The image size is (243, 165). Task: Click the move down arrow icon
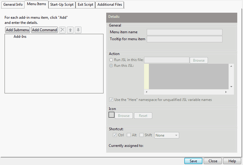pos(78,30)
